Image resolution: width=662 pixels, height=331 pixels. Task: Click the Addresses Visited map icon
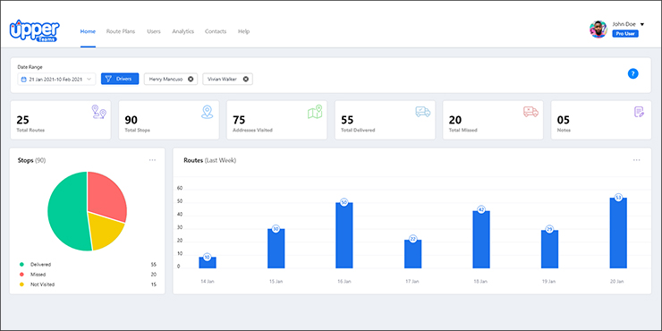pos(315,112)
